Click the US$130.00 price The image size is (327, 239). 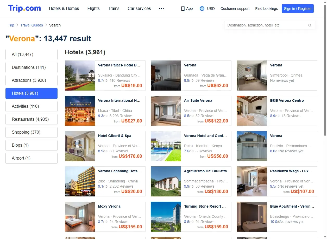point(216,192)
